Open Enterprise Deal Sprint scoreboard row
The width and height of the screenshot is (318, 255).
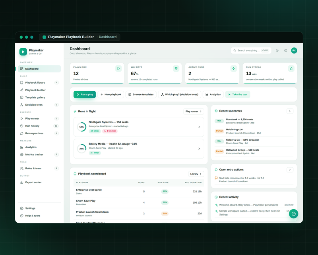tap(139, 192)
